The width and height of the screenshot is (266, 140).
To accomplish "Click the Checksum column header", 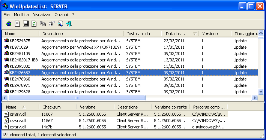I will coord(58,107).
